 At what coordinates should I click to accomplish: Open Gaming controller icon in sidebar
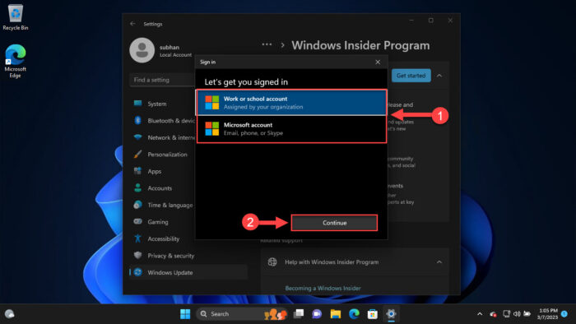(137, 222)
